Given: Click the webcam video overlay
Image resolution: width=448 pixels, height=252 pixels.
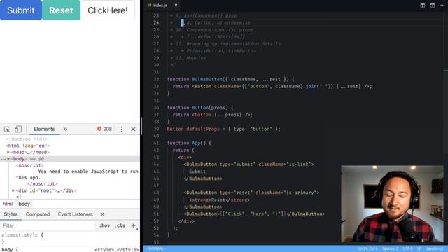Looking at the screenshot, I should (392, 204).
